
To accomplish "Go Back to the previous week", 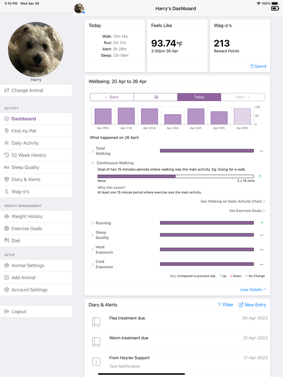I will (x=112, y=97).
